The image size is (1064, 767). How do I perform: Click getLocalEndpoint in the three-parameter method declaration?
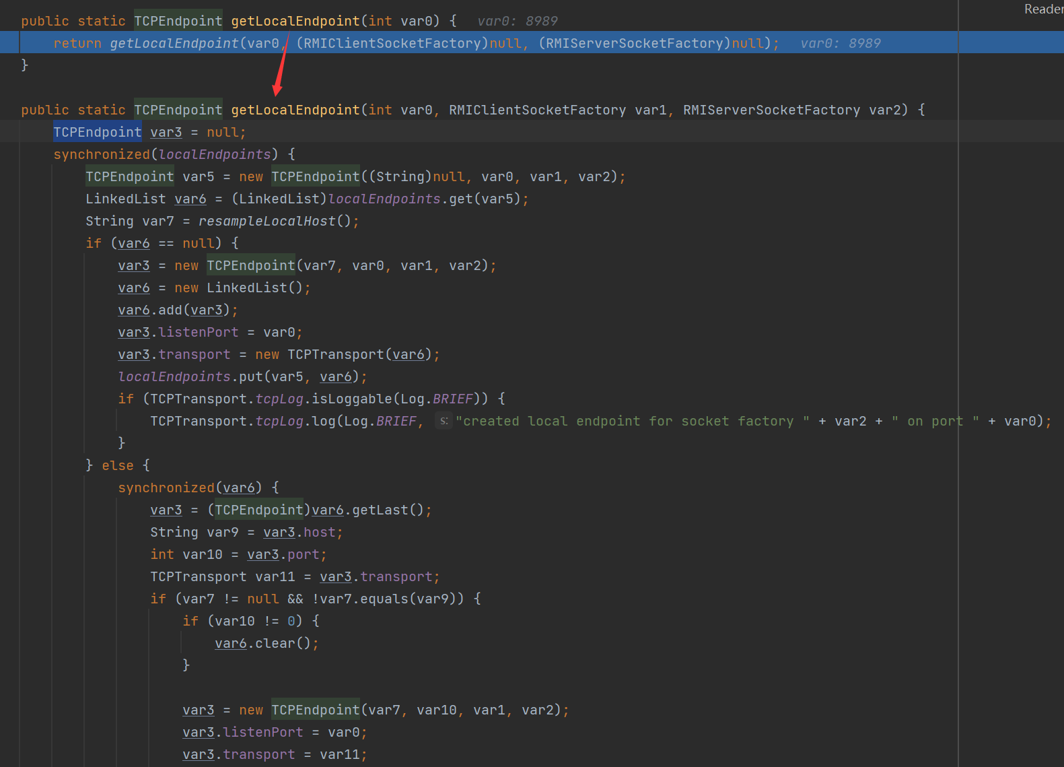[x=295, y=110]
